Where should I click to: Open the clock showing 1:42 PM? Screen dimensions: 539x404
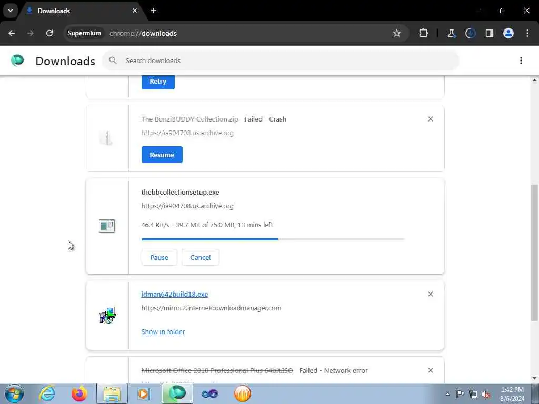tap(512, 394)
